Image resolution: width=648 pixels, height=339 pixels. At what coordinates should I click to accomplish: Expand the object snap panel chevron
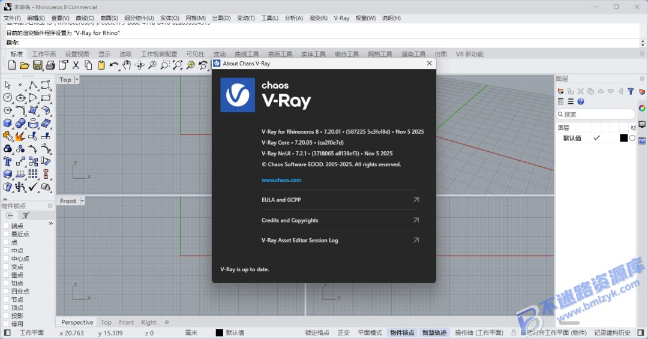tap(51, 223)
